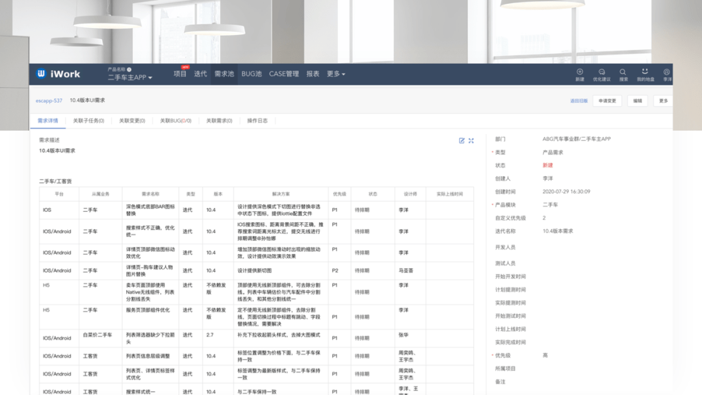Click the iWork logo icon

tap(42, 73)
